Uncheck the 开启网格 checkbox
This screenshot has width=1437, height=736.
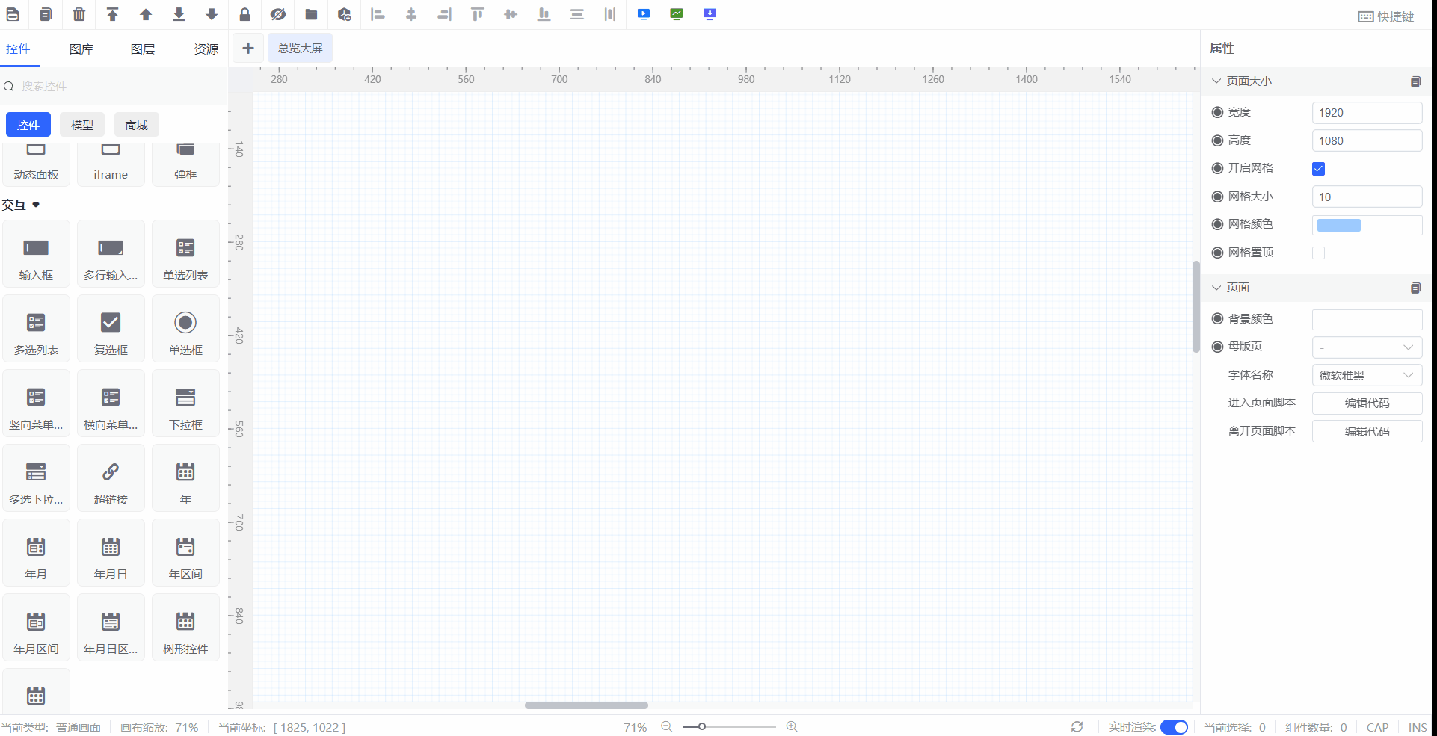coord(1318,169)
